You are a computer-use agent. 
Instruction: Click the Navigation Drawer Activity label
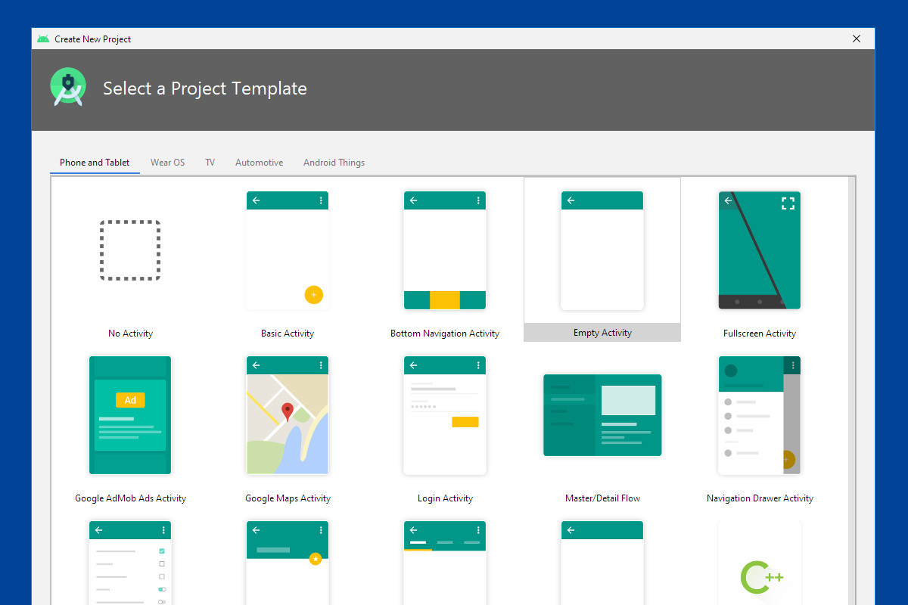760,498
